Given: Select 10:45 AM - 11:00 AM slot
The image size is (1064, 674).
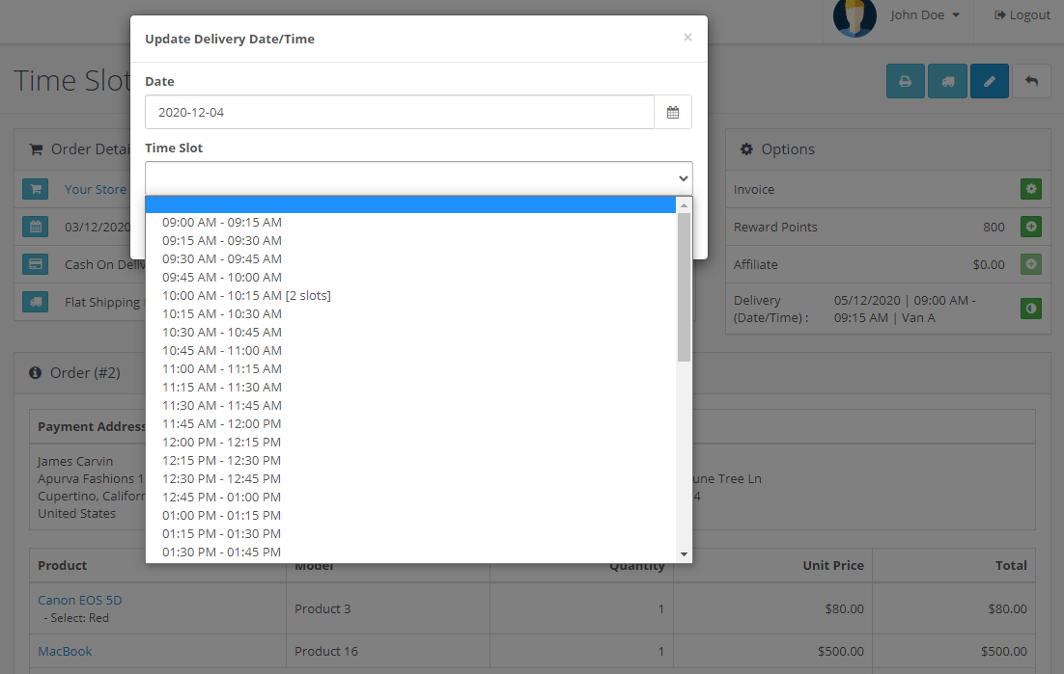Looking at the screenshot, I should pyautogui.click(x=410, y=350).
